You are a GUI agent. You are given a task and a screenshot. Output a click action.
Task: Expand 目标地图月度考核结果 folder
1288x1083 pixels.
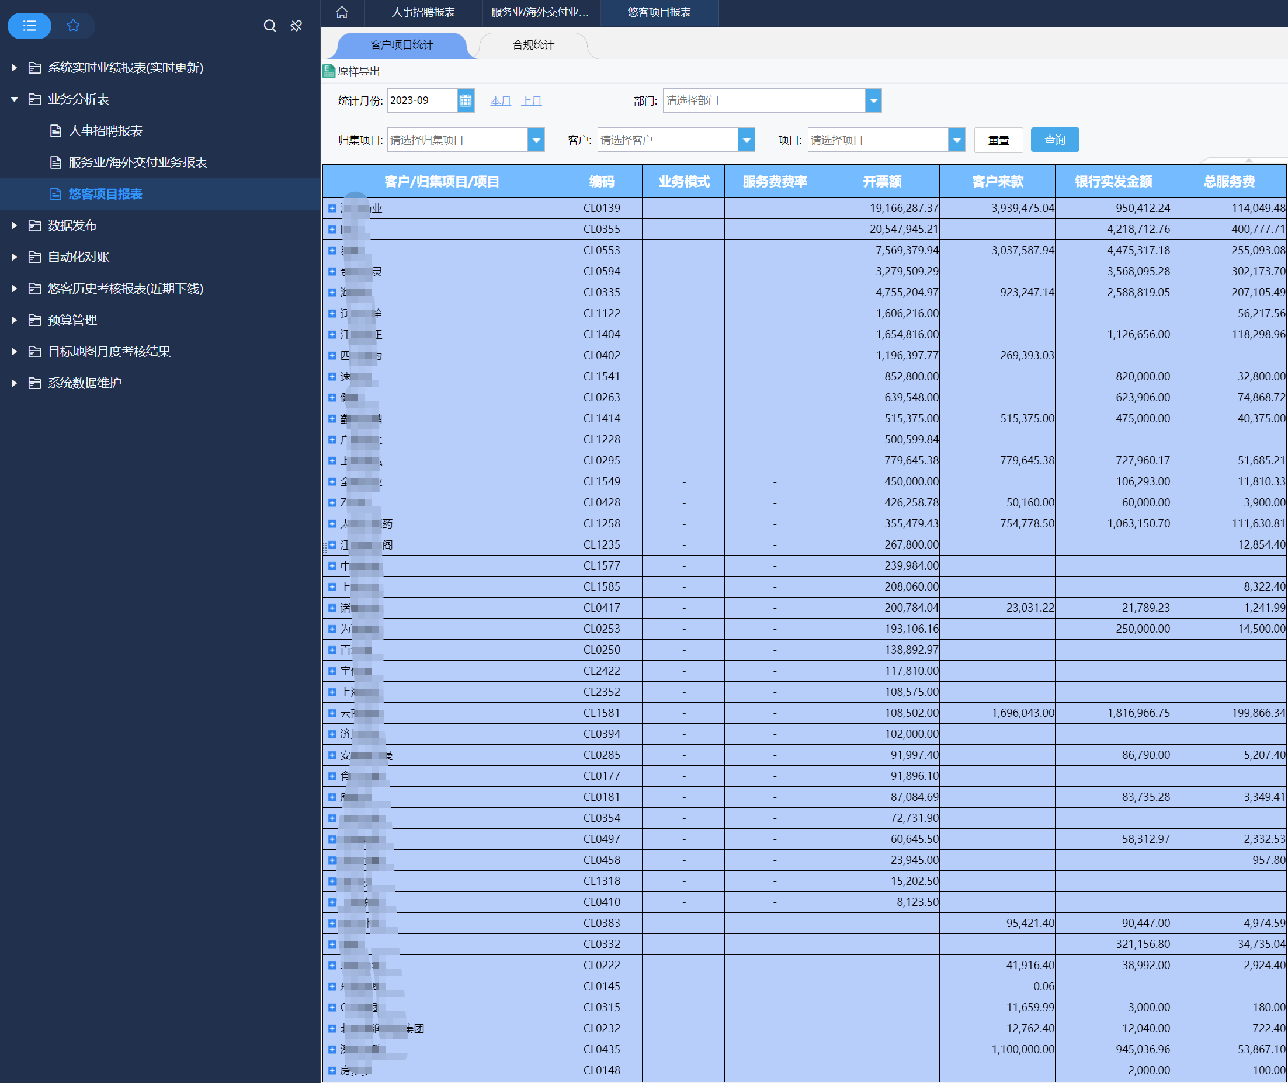click(x=14, y=352)
